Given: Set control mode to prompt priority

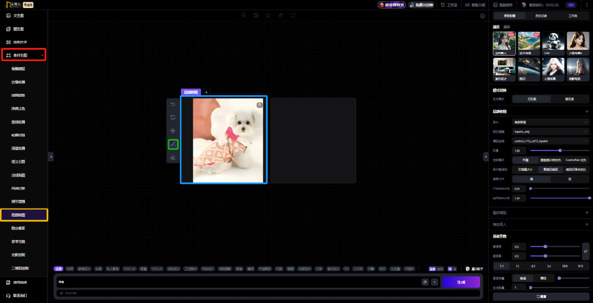Looking at the screenshot, I should 550,160.
